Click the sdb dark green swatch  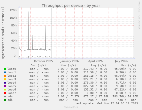(5, 100)
